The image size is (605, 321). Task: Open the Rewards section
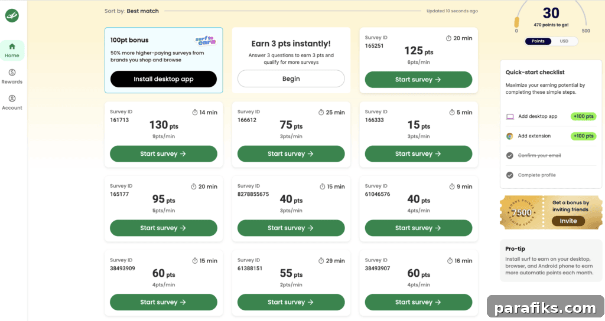pyautogui.click(x=12, y=77)
